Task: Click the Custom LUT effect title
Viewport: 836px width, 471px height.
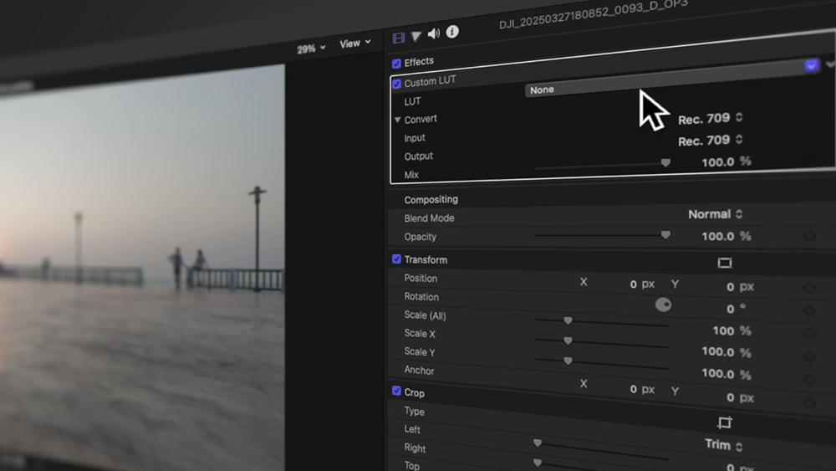Action: (430, 82)
